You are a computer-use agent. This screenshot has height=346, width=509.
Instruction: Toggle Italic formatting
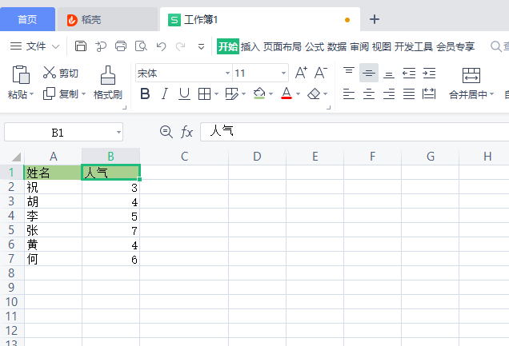[165, 94]
